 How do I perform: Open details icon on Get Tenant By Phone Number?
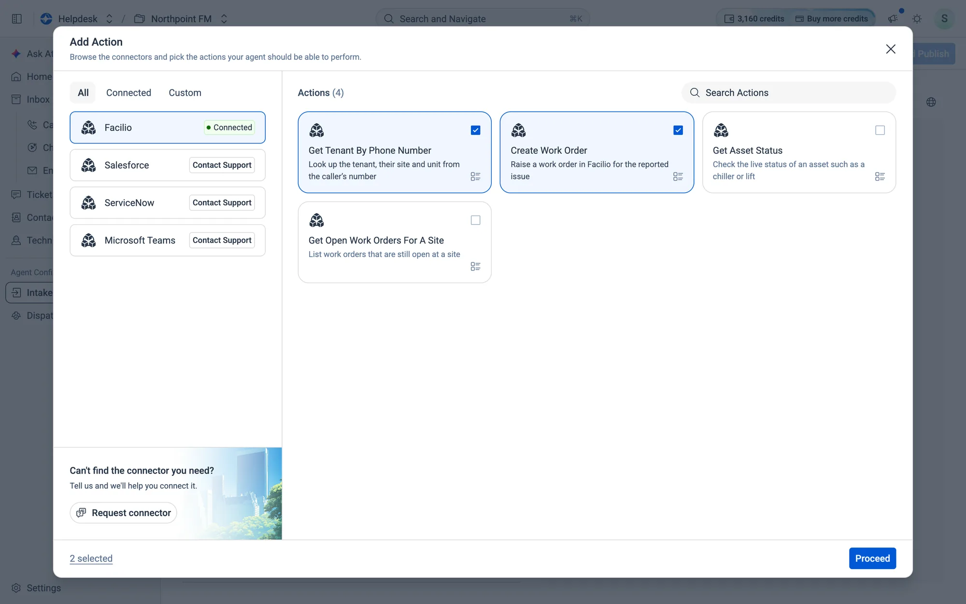click(475, 176)
